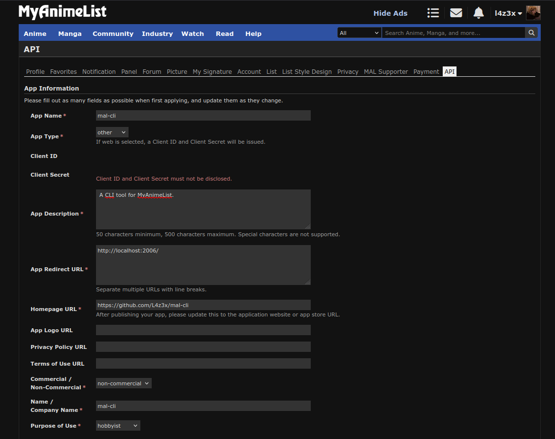Select the API tab
The height and width of the screenshot is (439, 555).
(x=450, y=71)
